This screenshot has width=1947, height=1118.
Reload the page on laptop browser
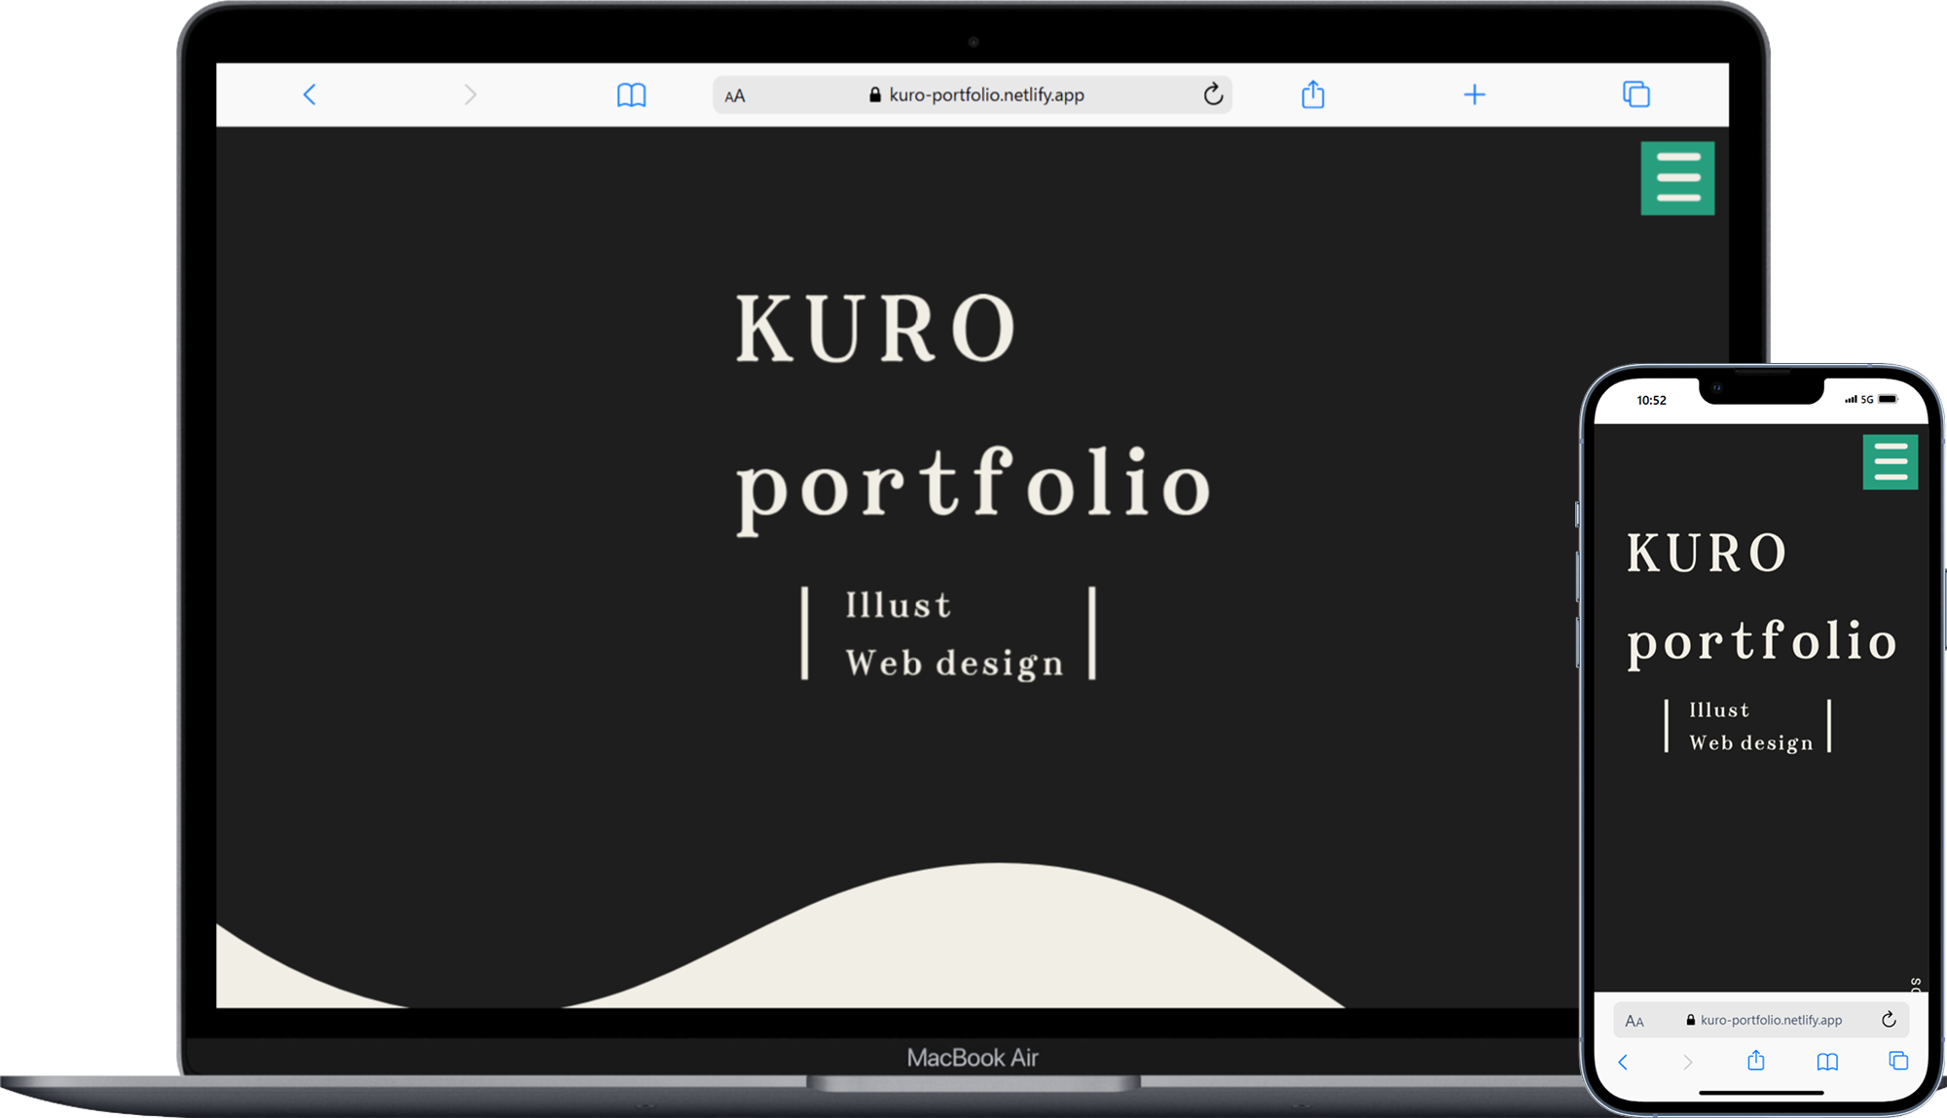[1212, 94]
